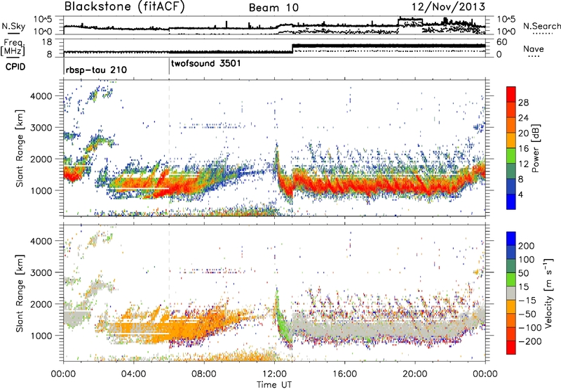Viewport: 561px width, 389px height.
Task: Click the '28' label on power colorbar
Action: (523, 103)
